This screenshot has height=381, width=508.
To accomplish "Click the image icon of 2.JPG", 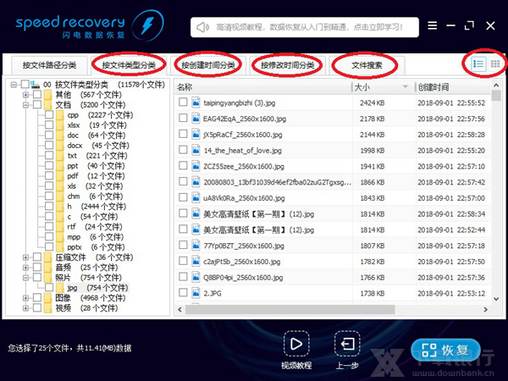I will tap(196, 292).
